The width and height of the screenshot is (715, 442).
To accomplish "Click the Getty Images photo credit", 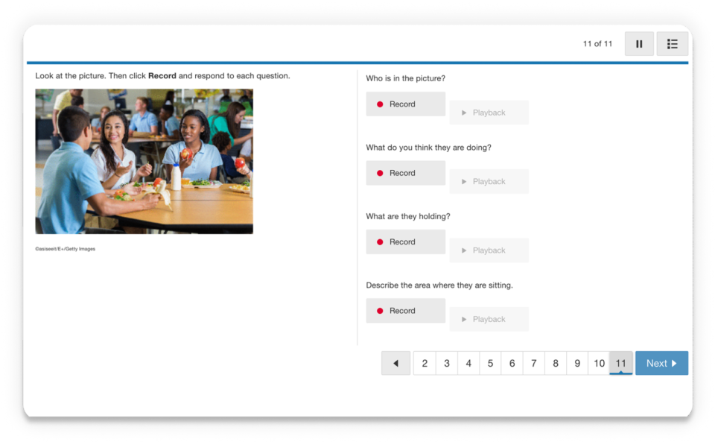I will click(66, 249).
